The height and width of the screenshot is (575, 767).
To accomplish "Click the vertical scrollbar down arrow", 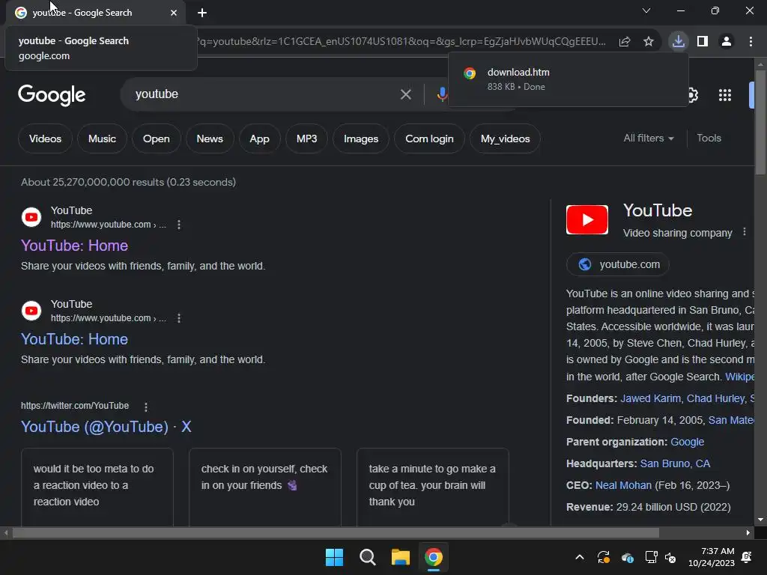I will click(760, 520).
